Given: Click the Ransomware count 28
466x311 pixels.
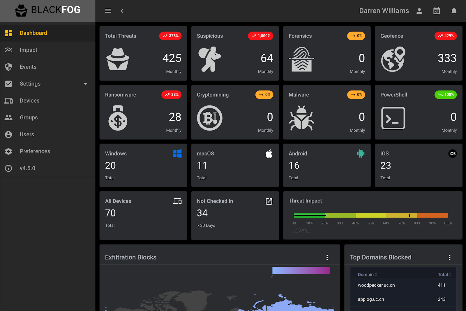Looking at the screenshot, I should tap(175, 117).
